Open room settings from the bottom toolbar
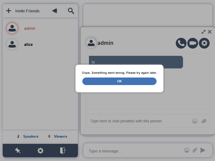 click(40, 151)
